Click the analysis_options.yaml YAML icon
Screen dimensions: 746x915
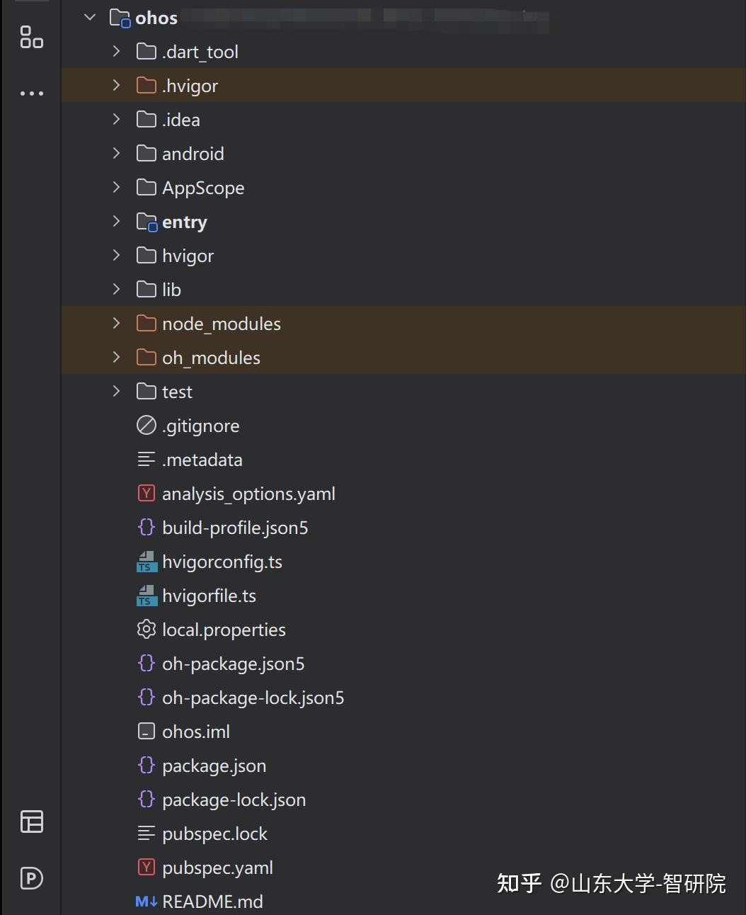147,494
